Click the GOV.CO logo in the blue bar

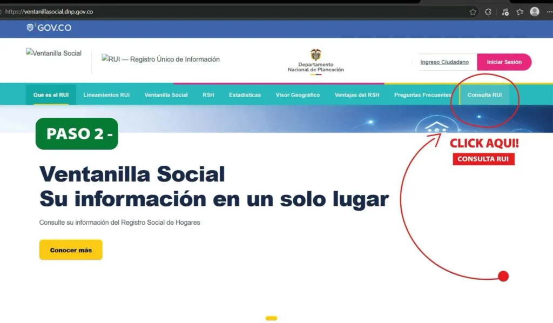tap(49, 28)
